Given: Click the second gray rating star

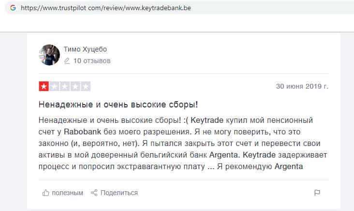Looking at the screenshot, I should click(x=54, y=87).
